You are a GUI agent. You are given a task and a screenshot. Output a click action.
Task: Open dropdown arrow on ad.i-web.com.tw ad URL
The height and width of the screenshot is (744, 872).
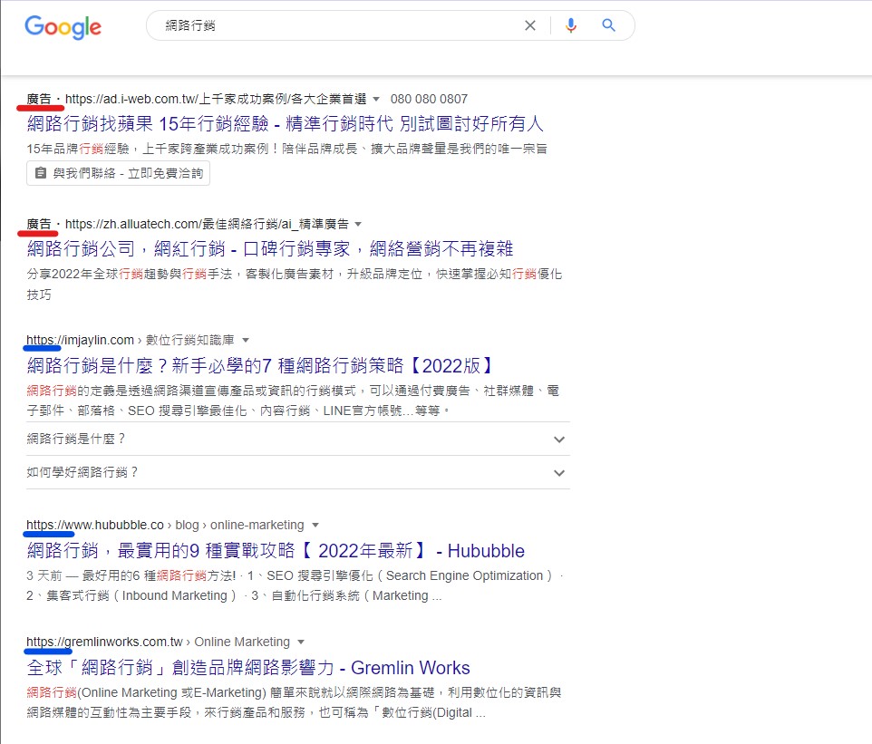coord(378,99)
